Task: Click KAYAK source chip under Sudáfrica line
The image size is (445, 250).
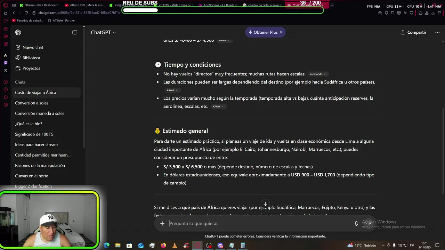Action: point(172,90)
